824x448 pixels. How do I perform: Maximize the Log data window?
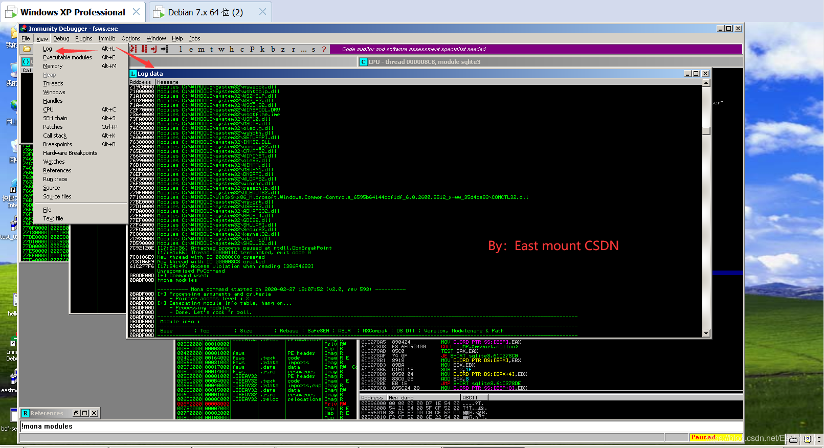[x=696, y=74]
